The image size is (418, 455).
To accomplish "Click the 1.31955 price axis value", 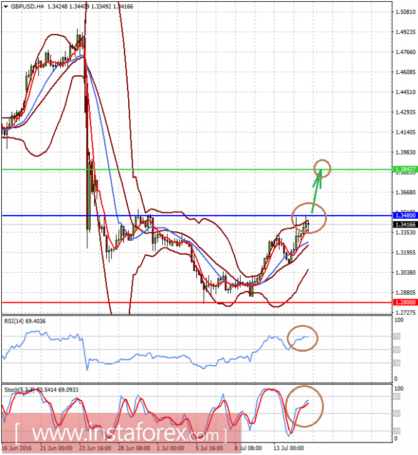I will tap(405, 253).
